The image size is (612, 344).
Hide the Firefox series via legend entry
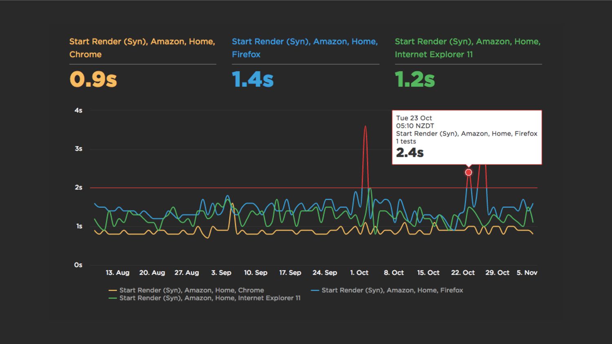(392, 290)
